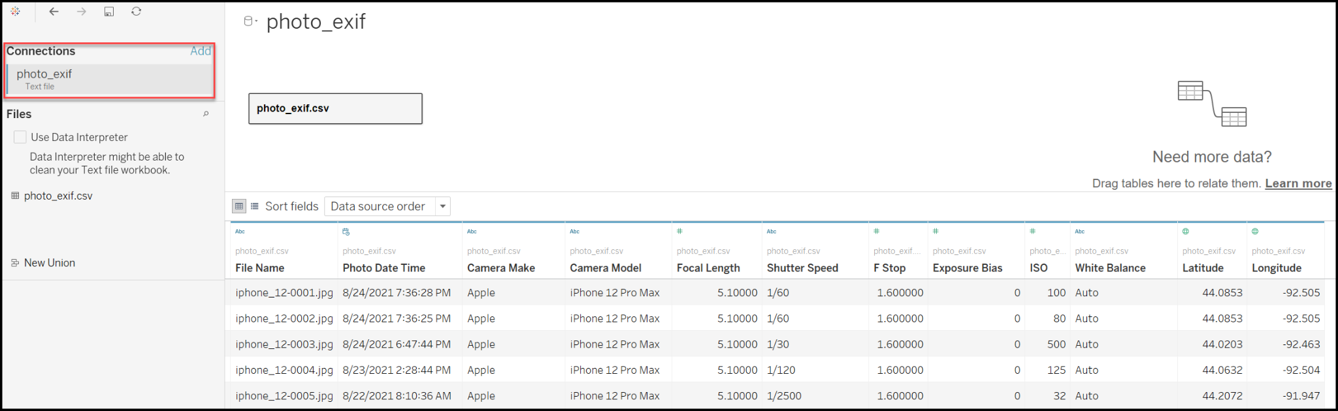The image size is (1338, 411).
Task: Enable the Use Data Interpreter checkbox
Action: tap(20, 137)
